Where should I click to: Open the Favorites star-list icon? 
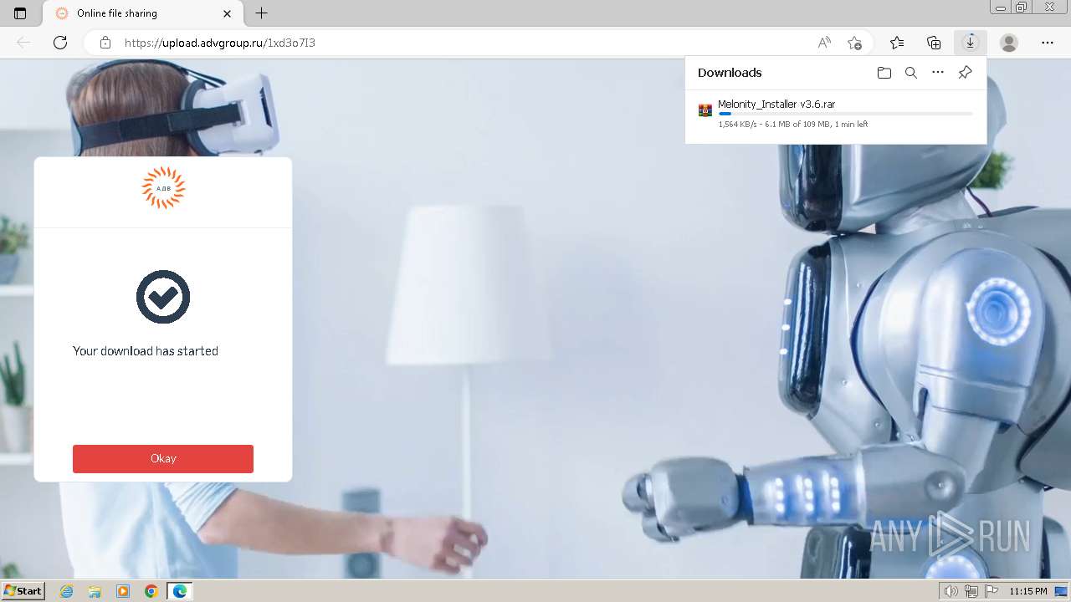point(897,43)
